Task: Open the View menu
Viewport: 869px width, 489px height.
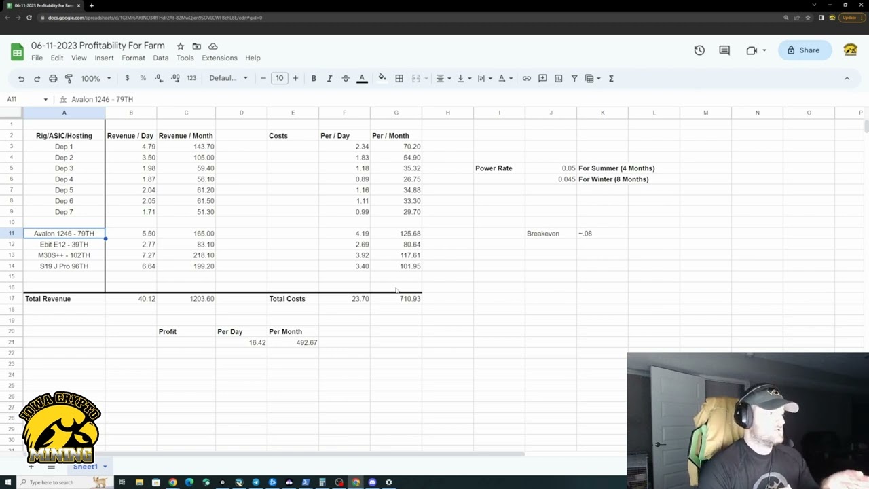Action: [79, 58]
